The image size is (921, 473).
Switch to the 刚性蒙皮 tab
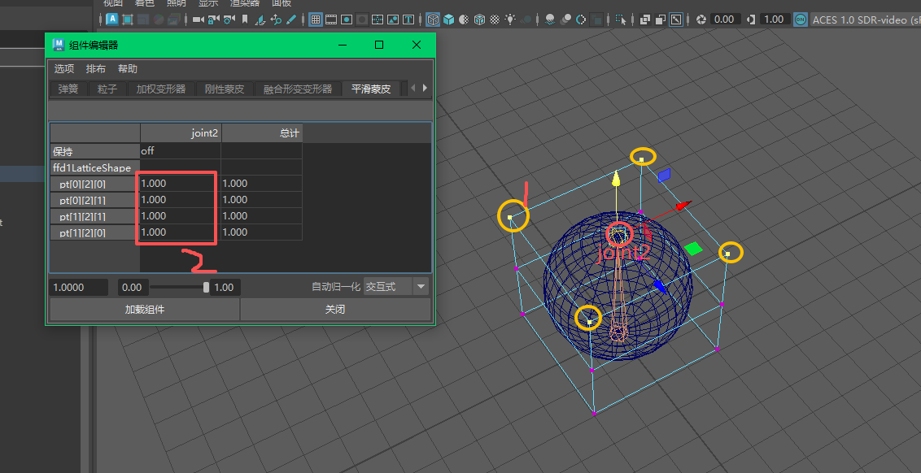[225, 89]
